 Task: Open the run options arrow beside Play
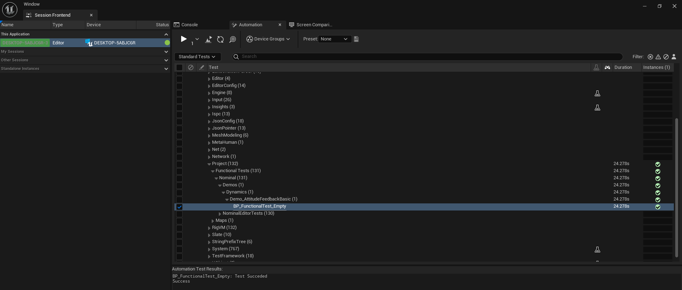pyautogui.click(x=197, y=39)
